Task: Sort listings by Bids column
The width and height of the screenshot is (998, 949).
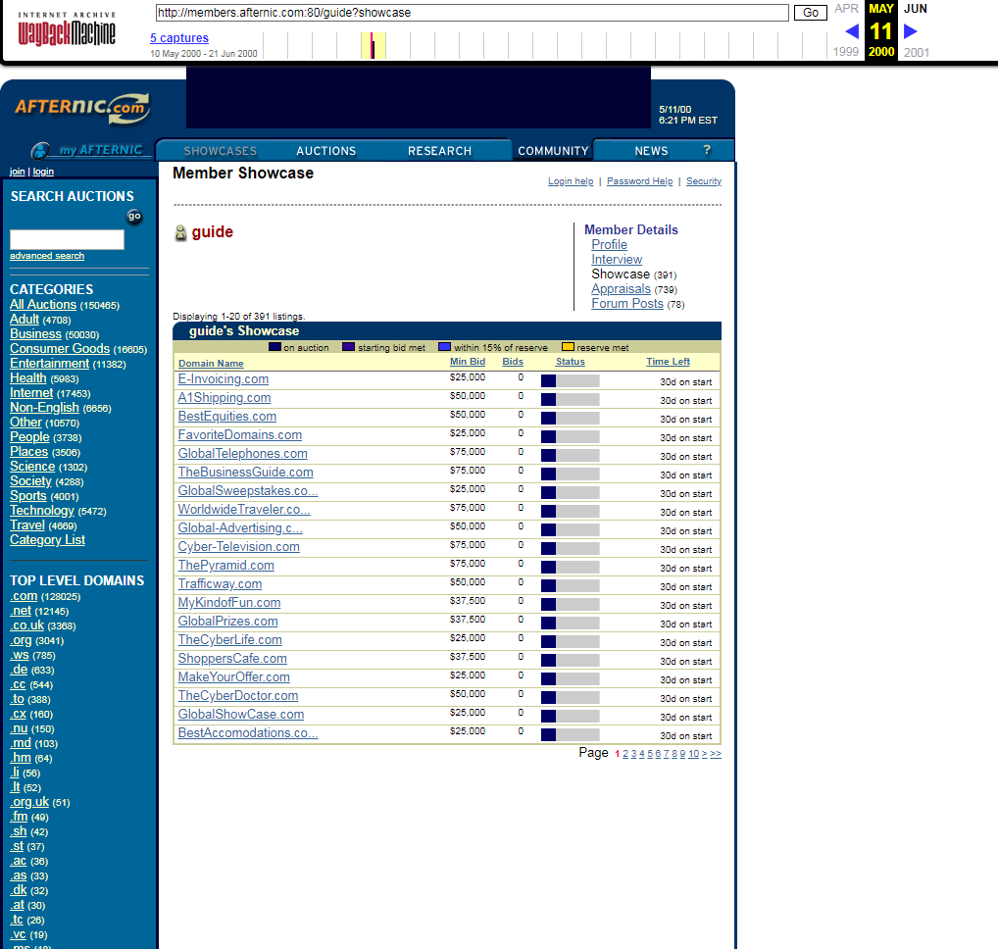Action: coord(513,362)
